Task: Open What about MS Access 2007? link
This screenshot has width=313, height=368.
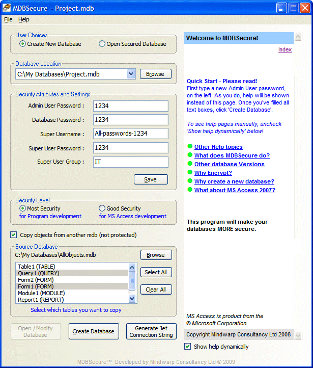Action: 235,190
